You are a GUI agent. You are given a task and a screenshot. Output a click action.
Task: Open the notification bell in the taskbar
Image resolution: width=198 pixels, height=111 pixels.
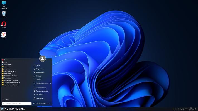195,109
